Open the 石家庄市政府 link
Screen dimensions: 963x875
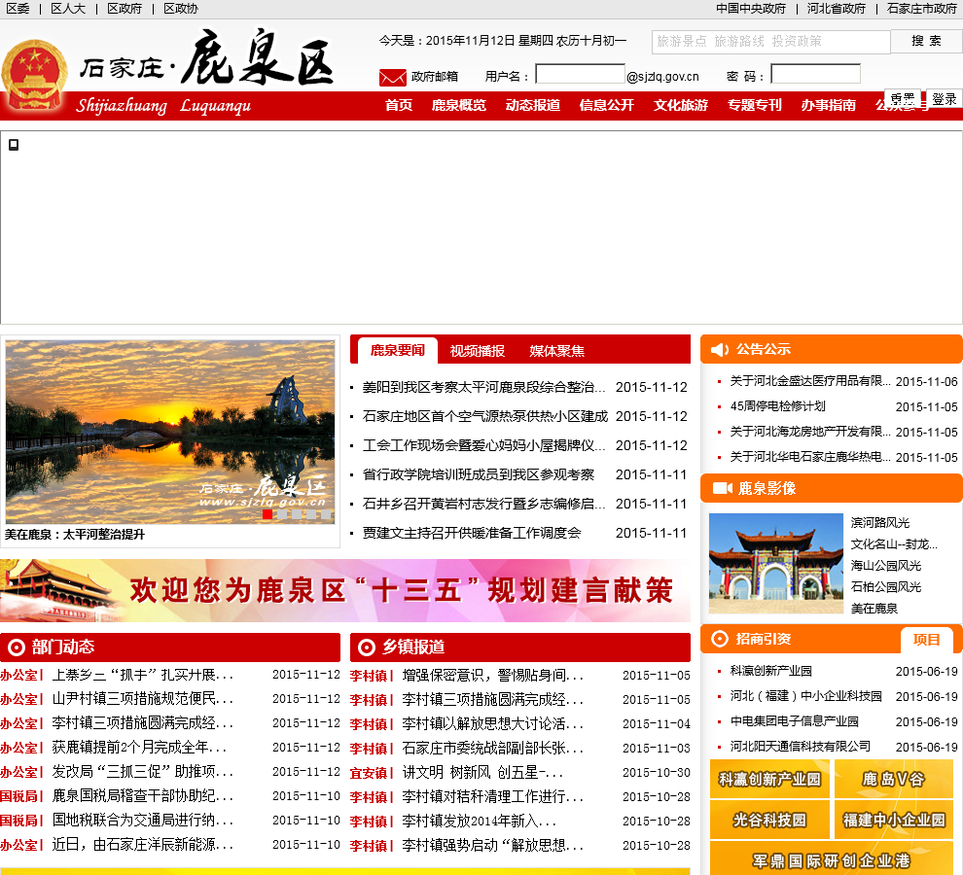(922, 9)
